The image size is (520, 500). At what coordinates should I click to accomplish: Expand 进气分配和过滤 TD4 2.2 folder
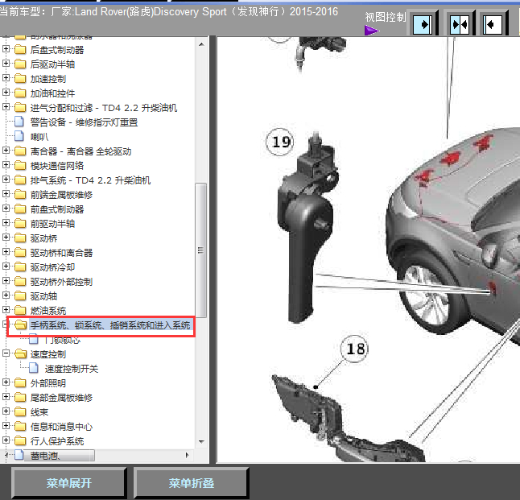click(x=6, y=106)
